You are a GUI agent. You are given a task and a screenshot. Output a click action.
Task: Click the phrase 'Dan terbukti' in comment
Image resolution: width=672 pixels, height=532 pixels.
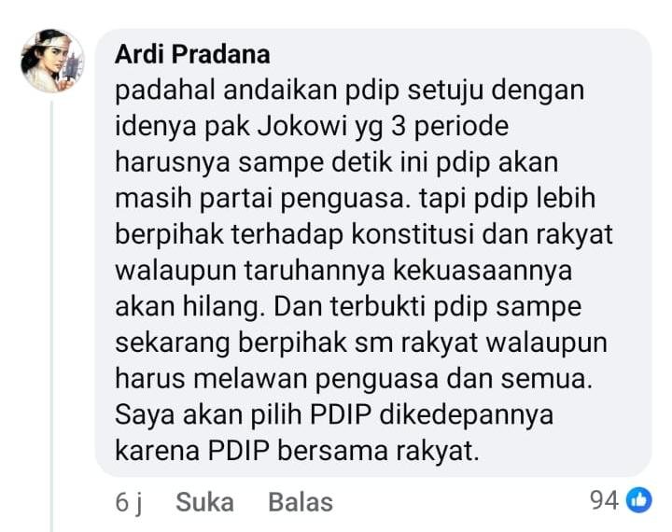click(x=349, y=306)
